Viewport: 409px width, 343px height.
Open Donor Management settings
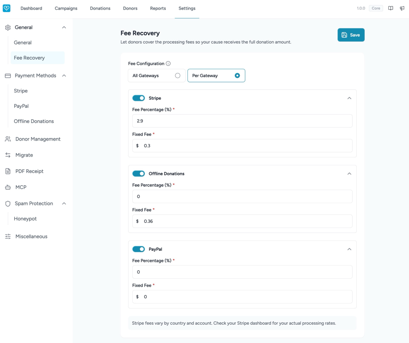coord(38,139)
